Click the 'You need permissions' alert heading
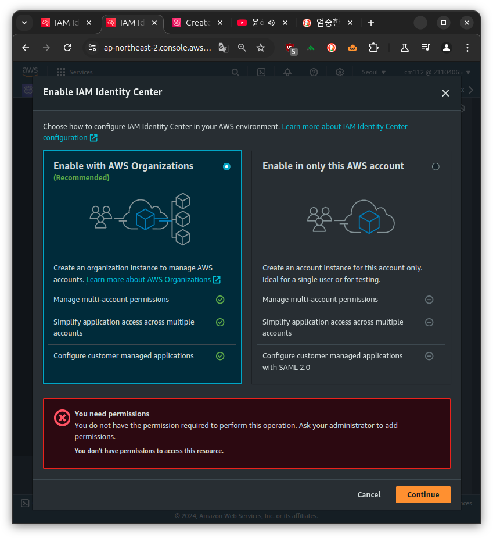The width and height of the screenshot is (493, 538). (112, 414)
